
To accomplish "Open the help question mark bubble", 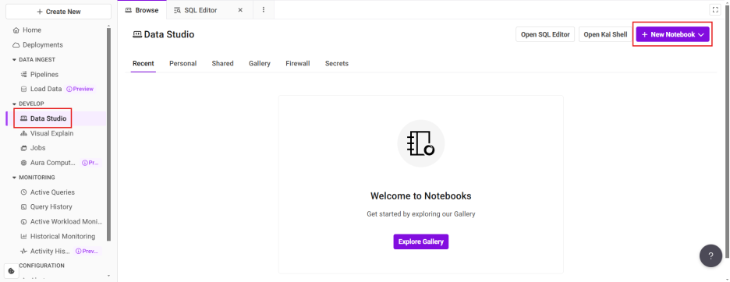I will click(711, 256).
